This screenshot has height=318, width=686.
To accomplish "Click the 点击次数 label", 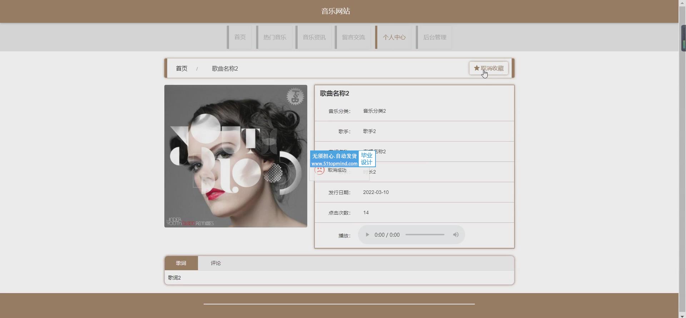I will click(x=339, y=213).
